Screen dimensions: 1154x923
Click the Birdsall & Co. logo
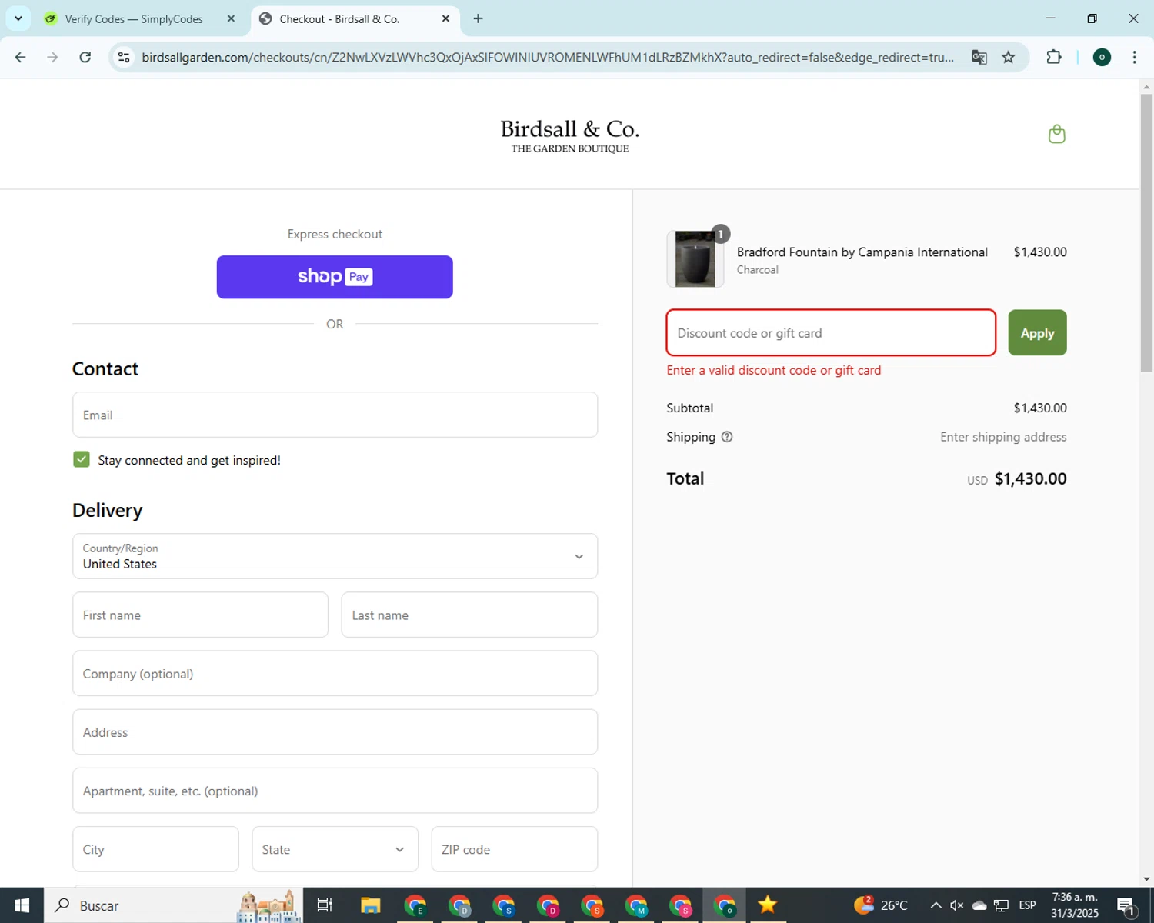pos(570,135)
